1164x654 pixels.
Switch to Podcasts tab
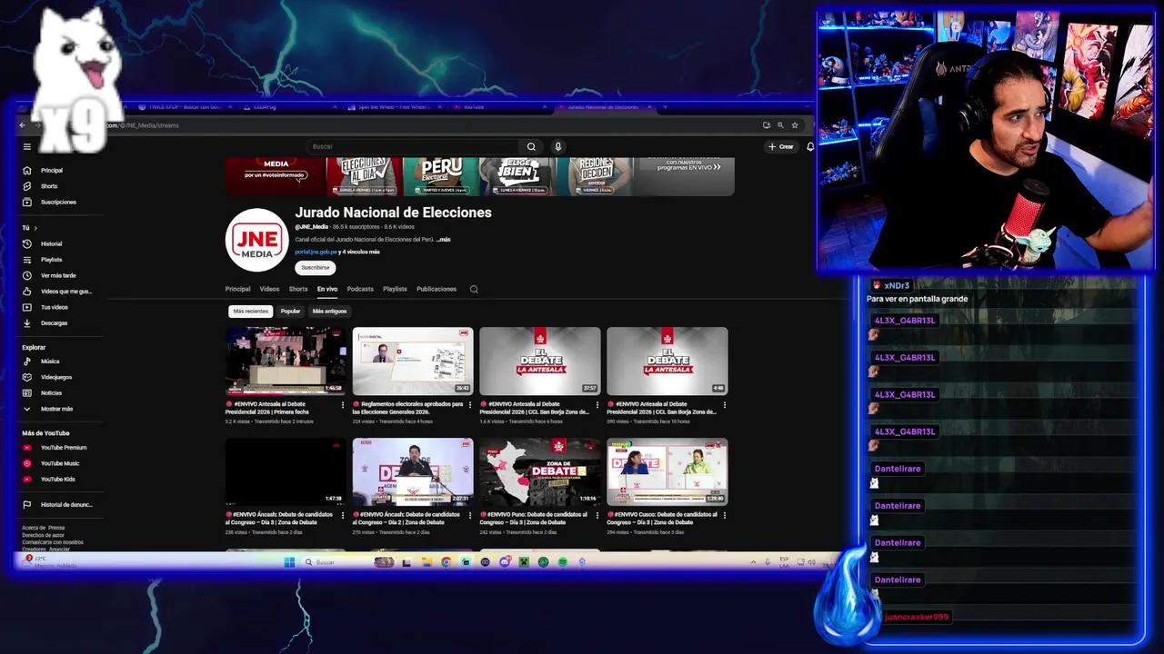coord(360,289)
